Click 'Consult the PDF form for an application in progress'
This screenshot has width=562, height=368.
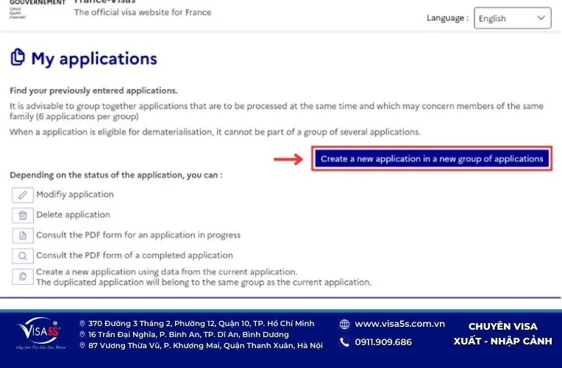pos(138,236)
